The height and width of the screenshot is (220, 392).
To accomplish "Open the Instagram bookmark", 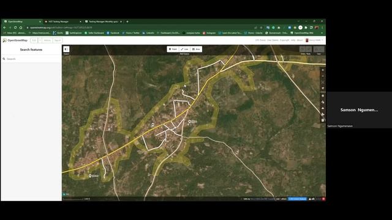I will click(209, 33).
